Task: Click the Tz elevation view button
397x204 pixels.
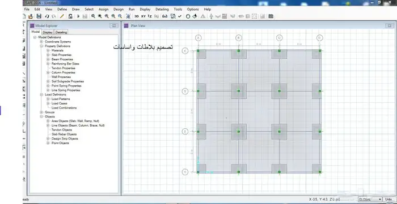Action: click(x=150, y=16)
